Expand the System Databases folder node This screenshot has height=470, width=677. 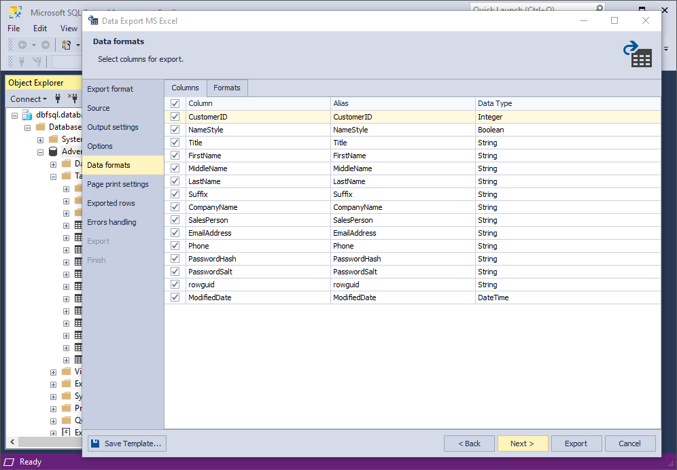click(x=40, y=140)
